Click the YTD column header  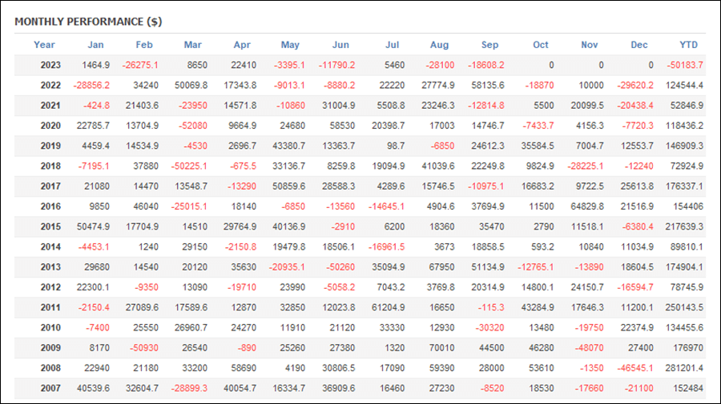coord(689,45)
